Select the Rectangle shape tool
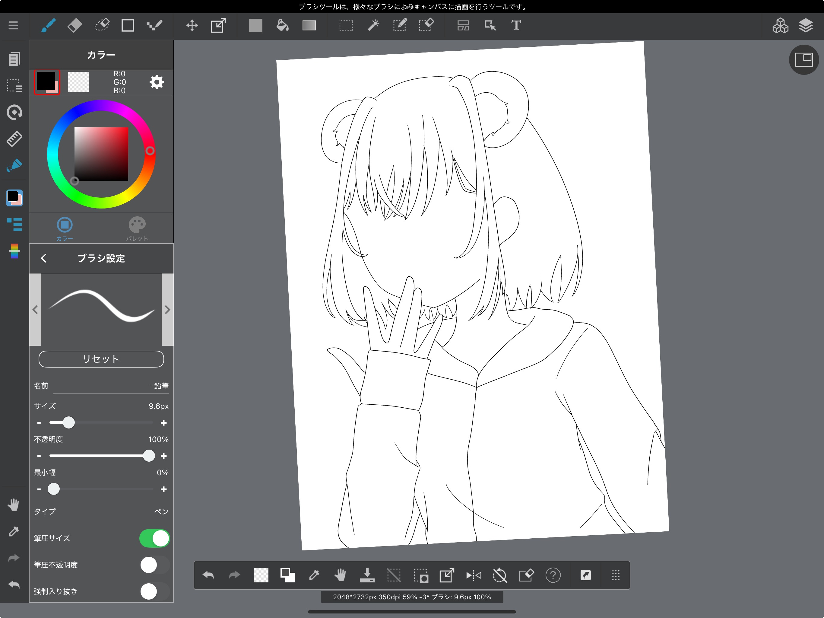Screen dimensions: 824x618 pos(128,25)
